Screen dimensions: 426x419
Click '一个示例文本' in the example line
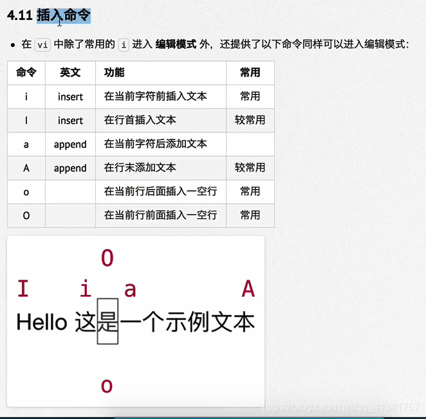click(187, 322)
